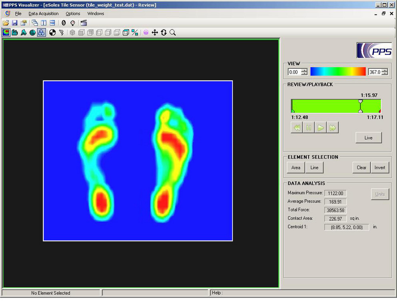
Task: Decrease the 367.0 maximum view value
Action: (385, 74)
